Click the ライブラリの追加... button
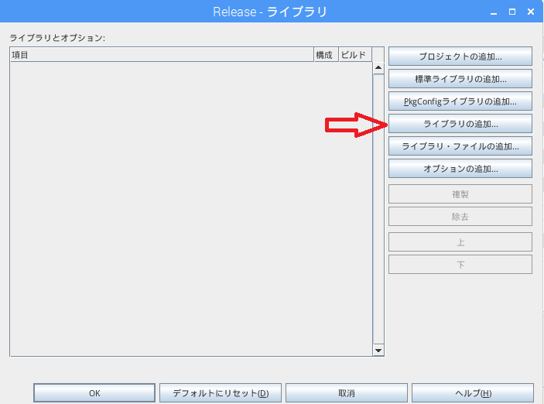The height and width of the screenshot is (404, 544). 460,124
